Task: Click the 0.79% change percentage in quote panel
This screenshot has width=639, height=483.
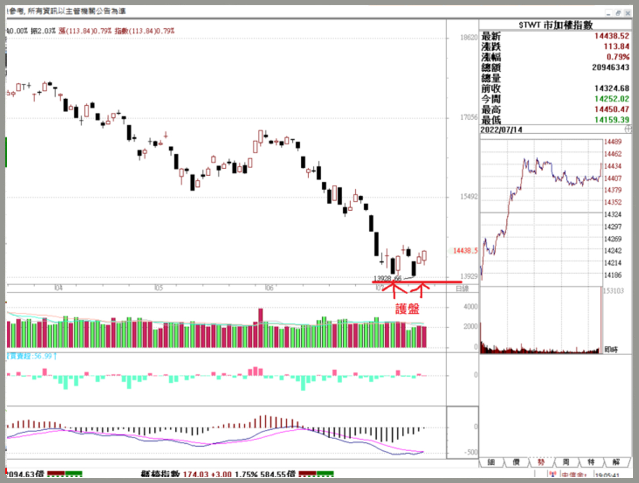Action: (618, 57)
